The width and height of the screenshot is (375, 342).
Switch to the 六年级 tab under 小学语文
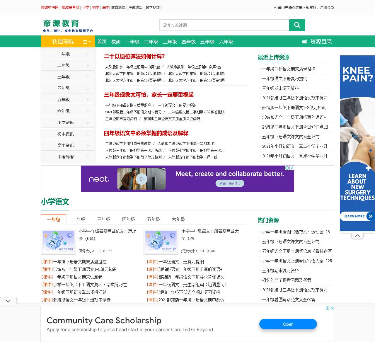(x=178, y=219)
